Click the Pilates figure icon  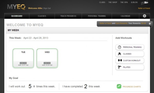tap(120, 67)
